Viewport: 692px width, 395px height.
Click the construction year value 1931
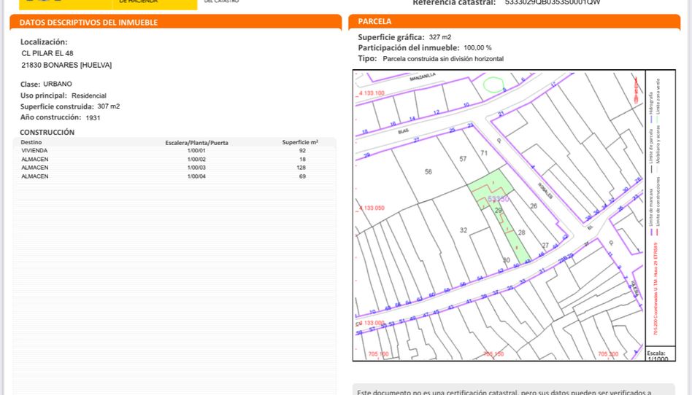pos(93,117)
